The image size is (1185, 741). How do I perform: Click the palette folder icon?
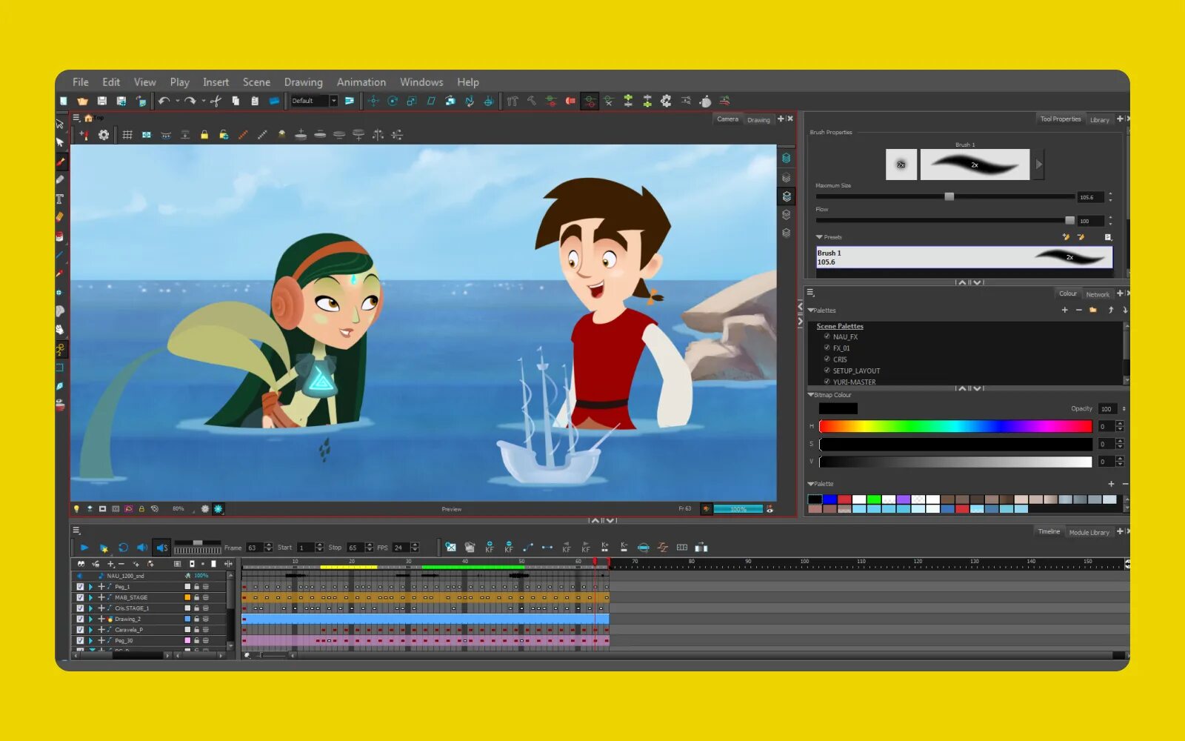point(1093,310)
